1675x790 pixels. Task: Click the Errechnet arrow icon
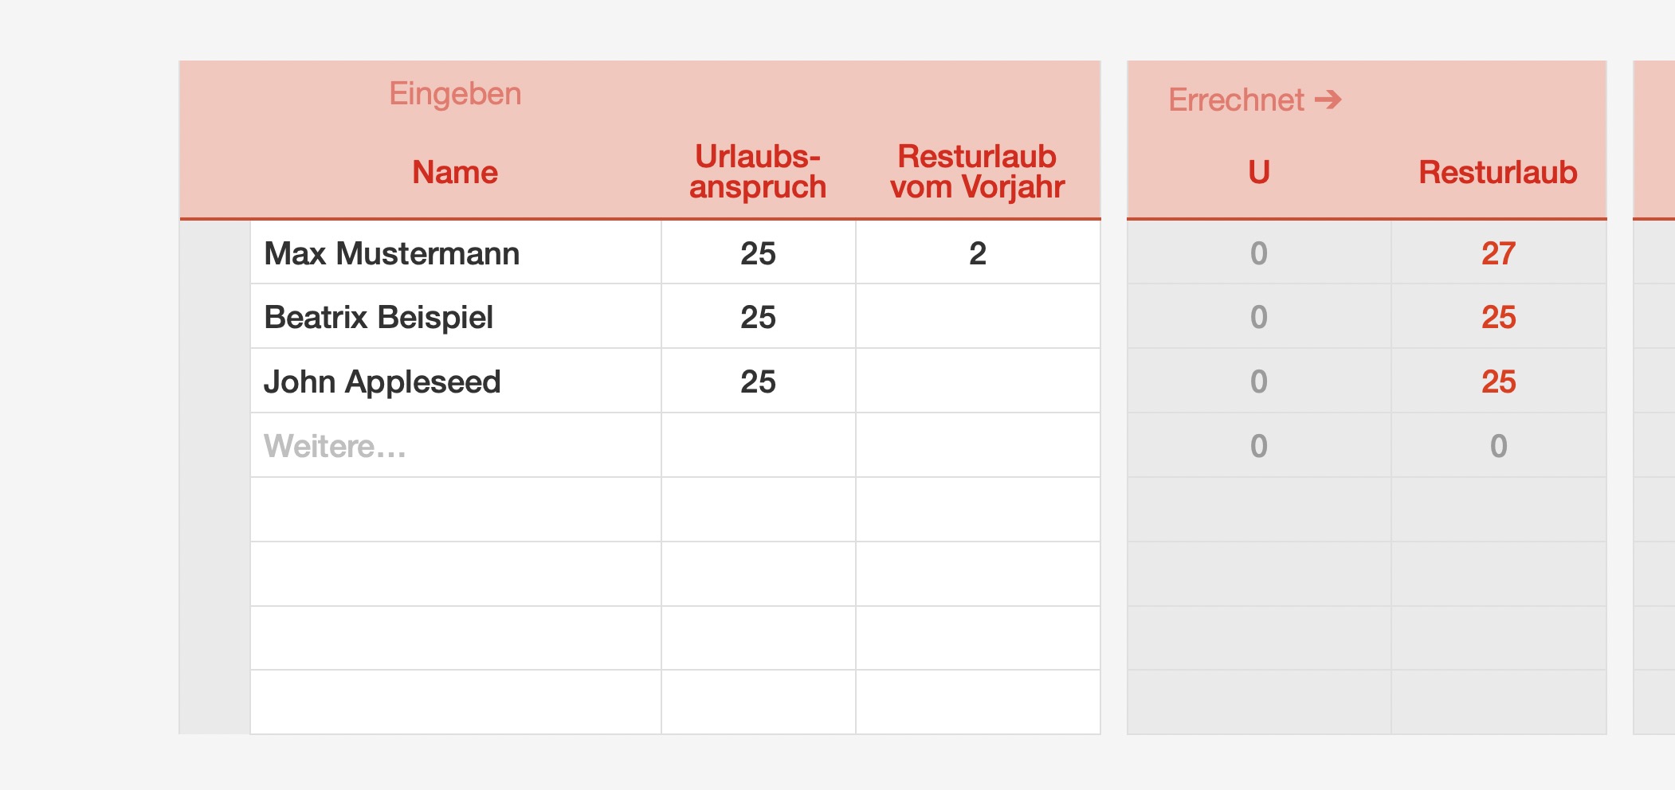[1328, 100]
